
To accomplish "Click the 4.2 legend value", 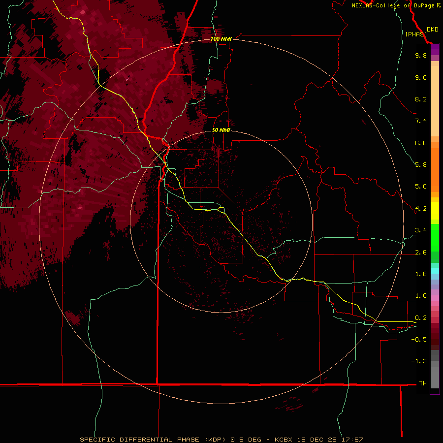I will (421, 209).
